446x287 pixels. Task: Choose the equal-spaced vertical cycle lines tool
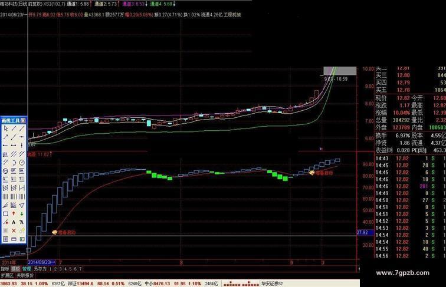click(x=5, y=197)
